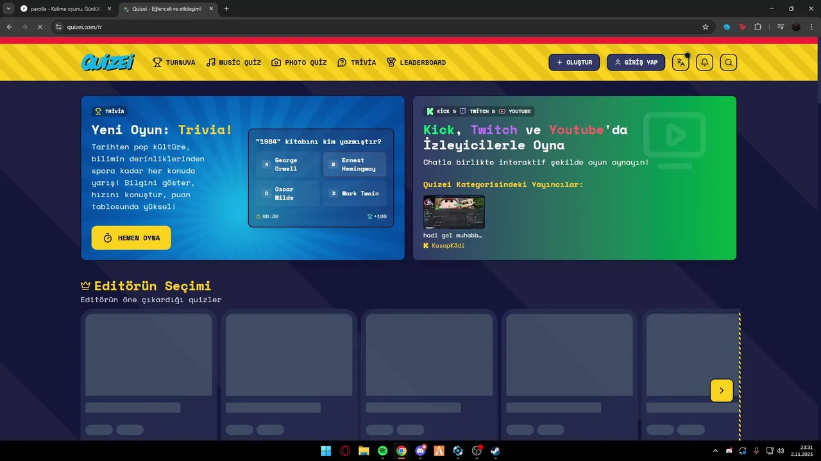821x461 pixels.
Task: Open Chrome's three-dot menu
Action: (x=812, y=27)
